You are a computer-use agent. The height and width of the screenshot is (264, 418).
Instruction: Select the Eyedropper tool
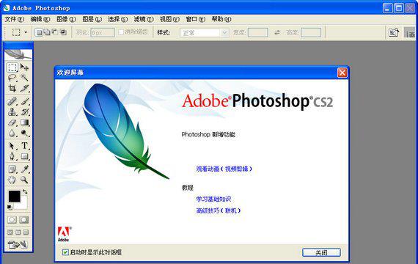(x=24, y=169)
